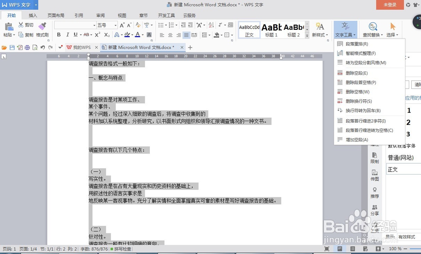The height and width of the screenshot is (254, 421).
Task: Click the Copy icon
Action: click(21, 34)
